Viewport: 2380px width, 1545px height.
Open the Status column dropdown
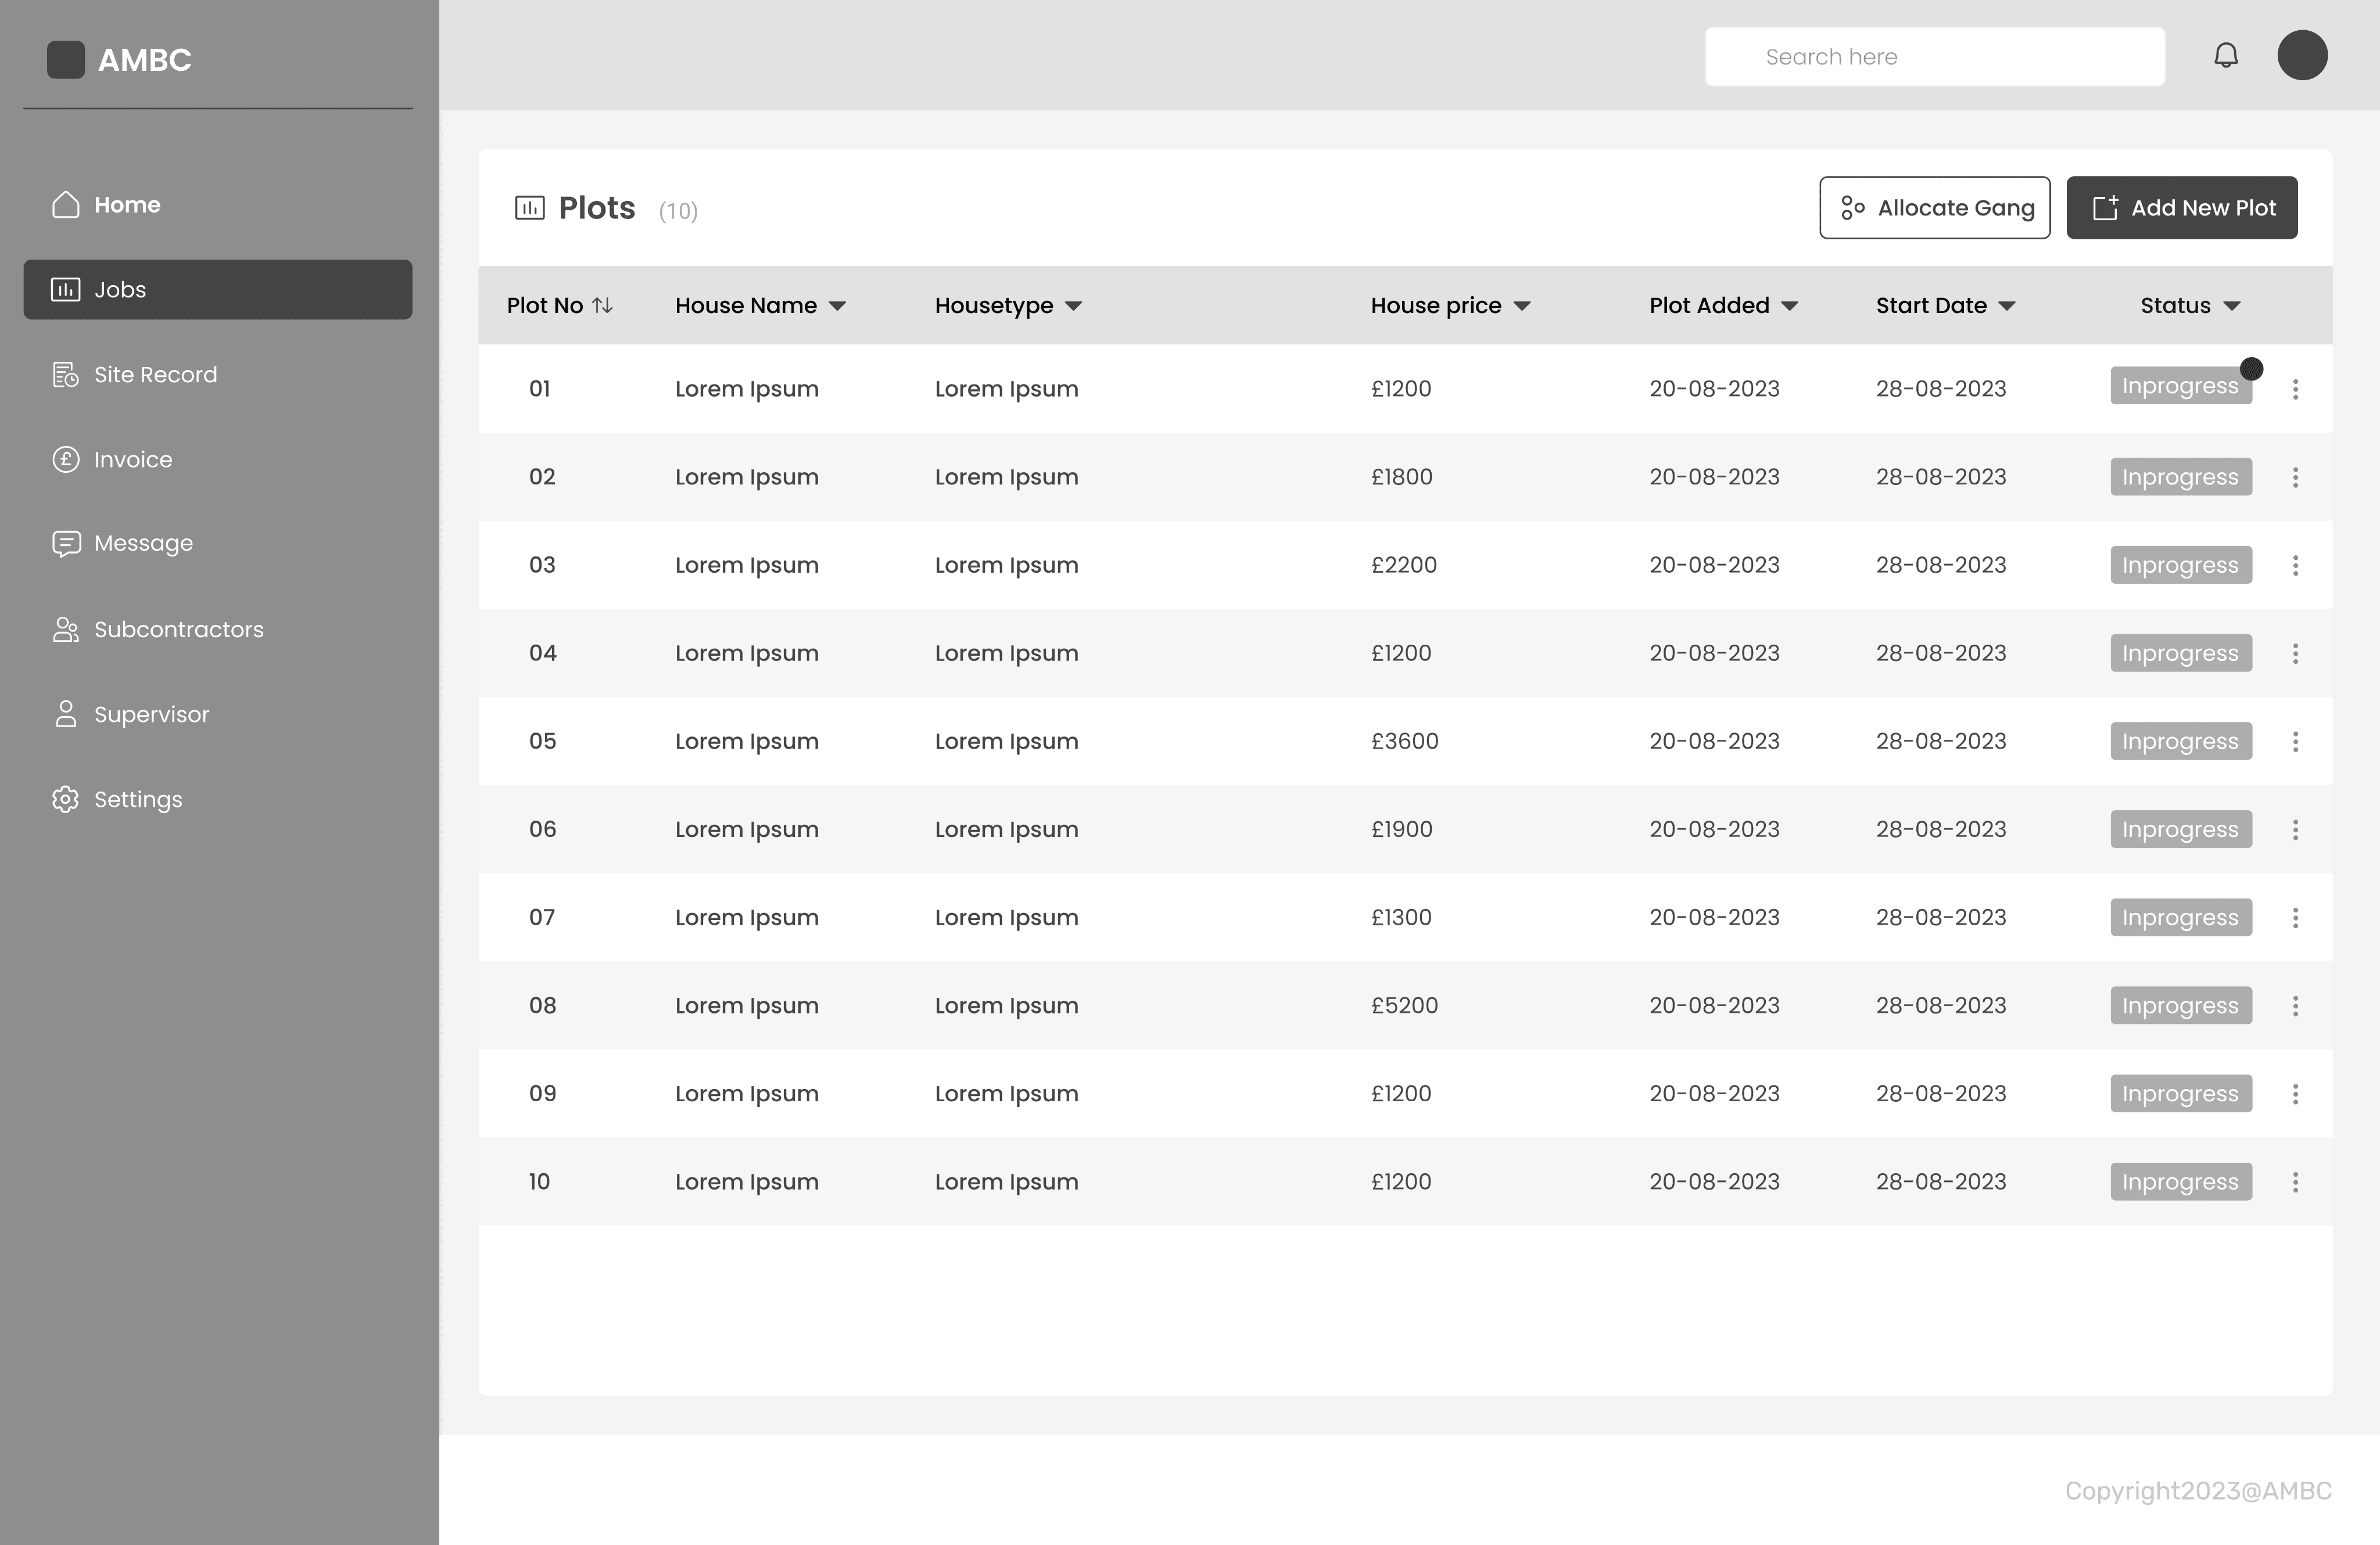(2232, 306)
